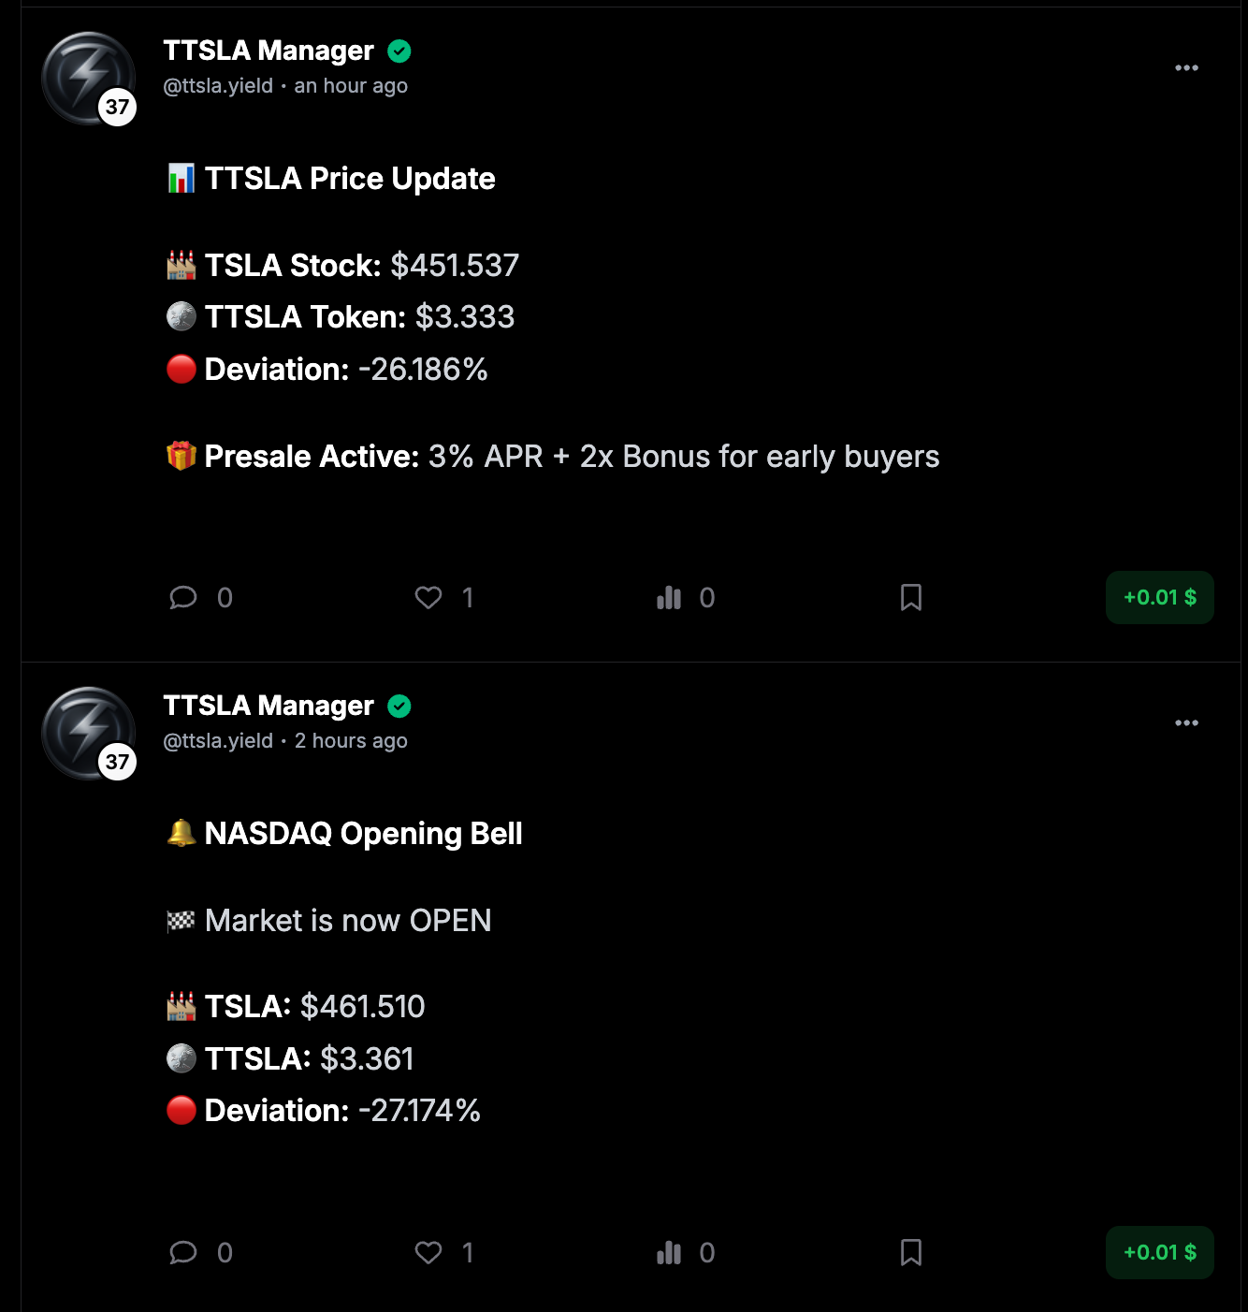
Task: Open the "an hour ago" timestamp link
Action: click(x=351, y=86)
